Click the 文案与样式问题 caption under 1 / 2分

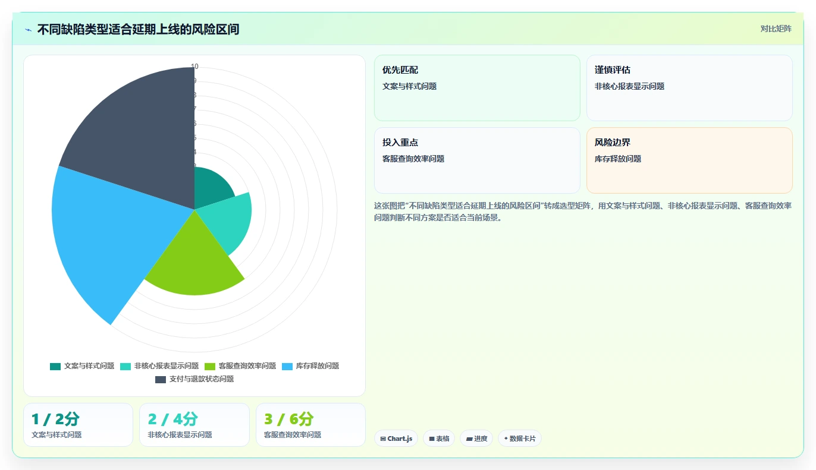(57, 435)
